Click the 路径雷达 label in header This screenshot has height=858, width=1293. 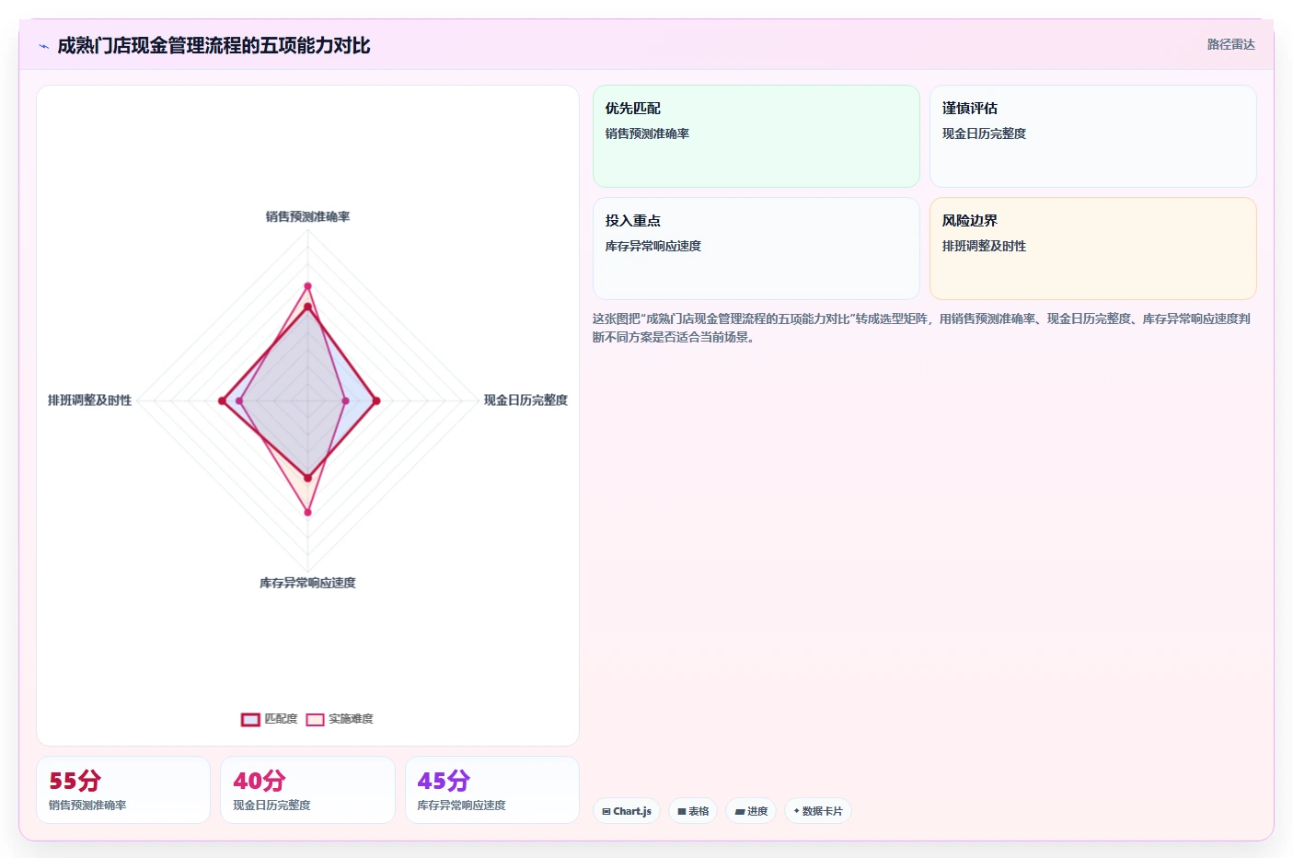[x=1230, y=44]
